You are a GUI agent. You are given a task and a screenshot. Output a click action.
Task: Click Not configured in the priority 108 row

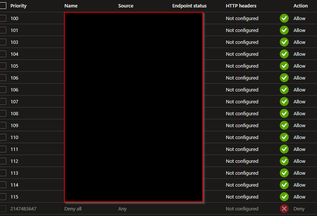pyautogui.click(x=242, y=113)
